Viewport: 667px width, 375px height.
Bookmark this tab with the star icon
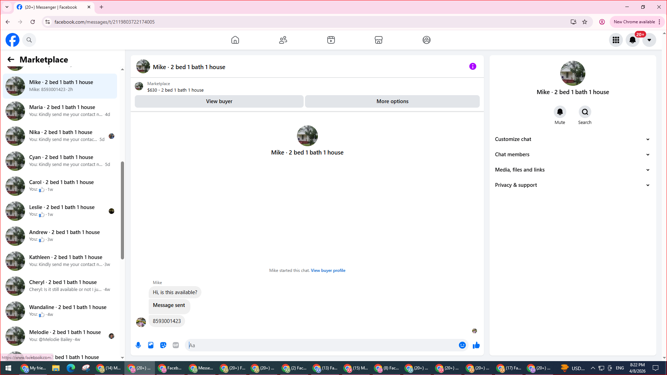(585, 22)
